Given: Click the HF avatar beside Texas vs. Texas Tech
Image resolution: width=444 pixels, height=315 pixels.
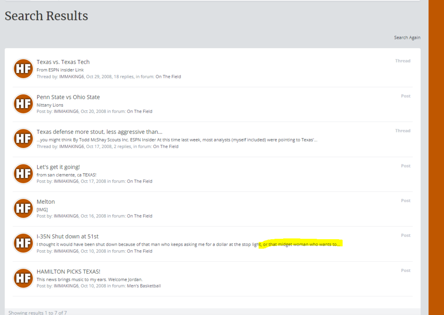Looking at the screenshot, I should pos(23,69).
